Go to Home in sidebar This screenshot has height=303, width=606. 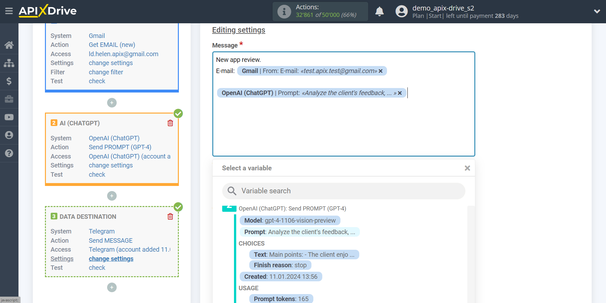pyautogui.click(x=9, y=45)
